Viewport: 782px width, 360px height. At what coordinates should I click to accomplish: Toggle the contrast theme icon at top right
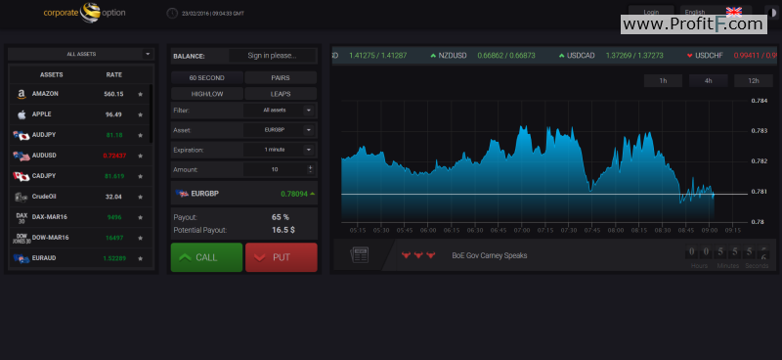(x=772, y=12)
